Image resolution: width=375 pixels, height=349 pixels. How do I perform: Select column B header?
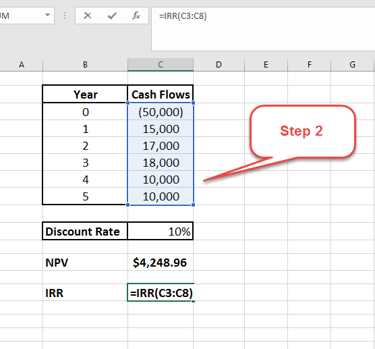[x=85, y=65]
